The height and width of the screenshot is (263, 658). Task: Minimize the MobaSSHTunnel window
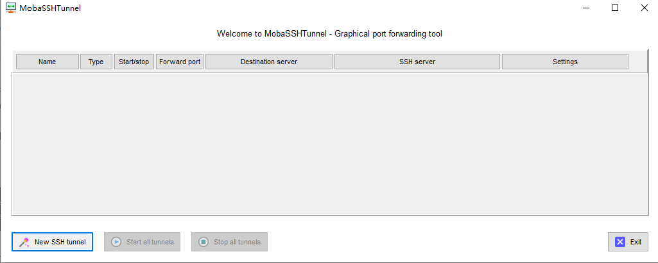[585, 8]
